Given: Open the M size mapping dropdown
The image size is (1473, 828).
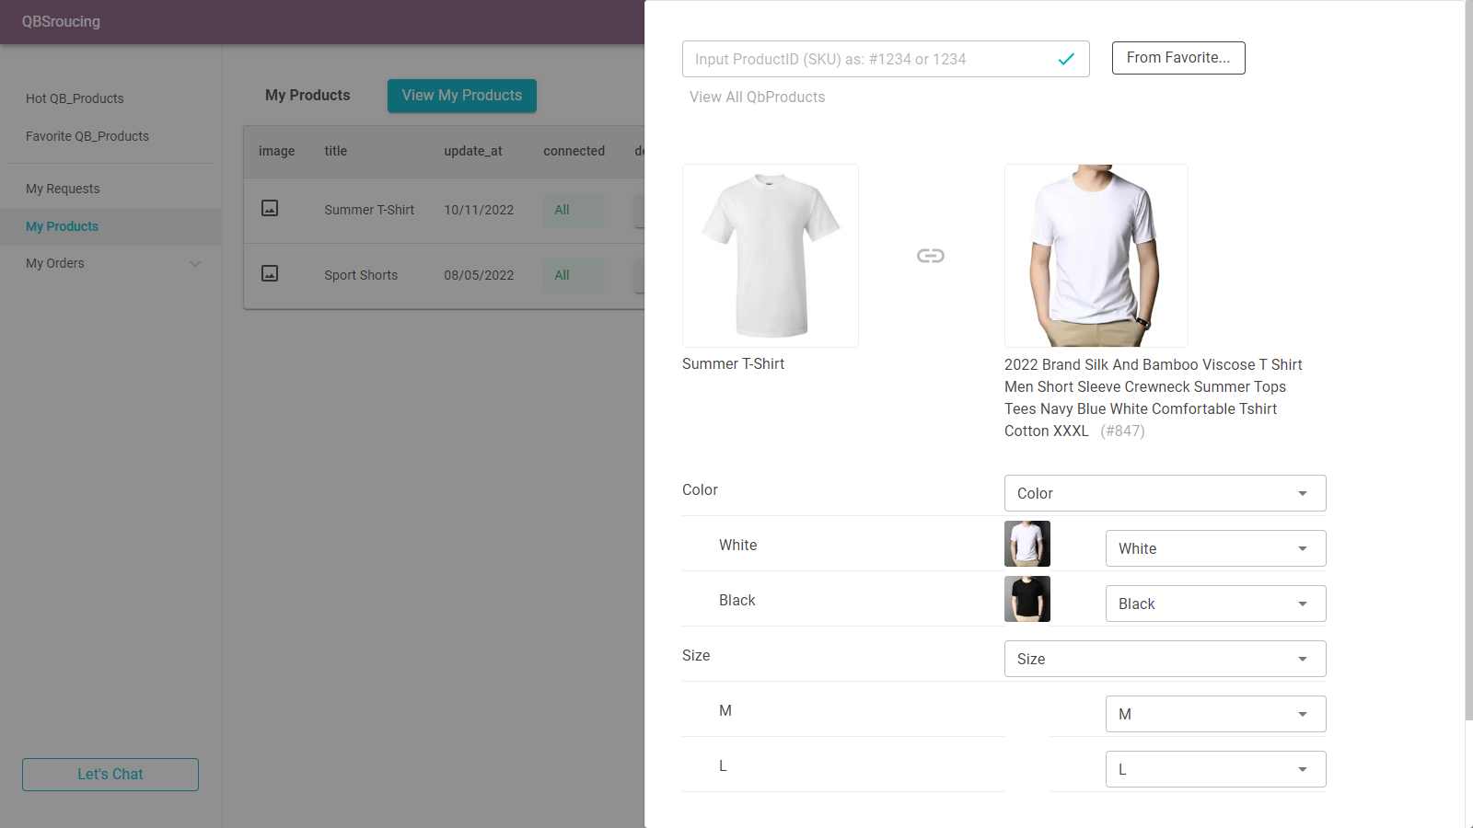Looking at the screenshot, I should pos(1214,714).
